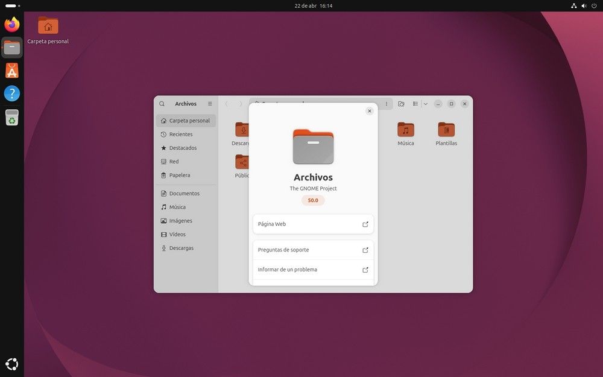Click the search icon in the Archivos sidebar
The height and width of the screenshot is (377, 603).
[x=162, y=104]
